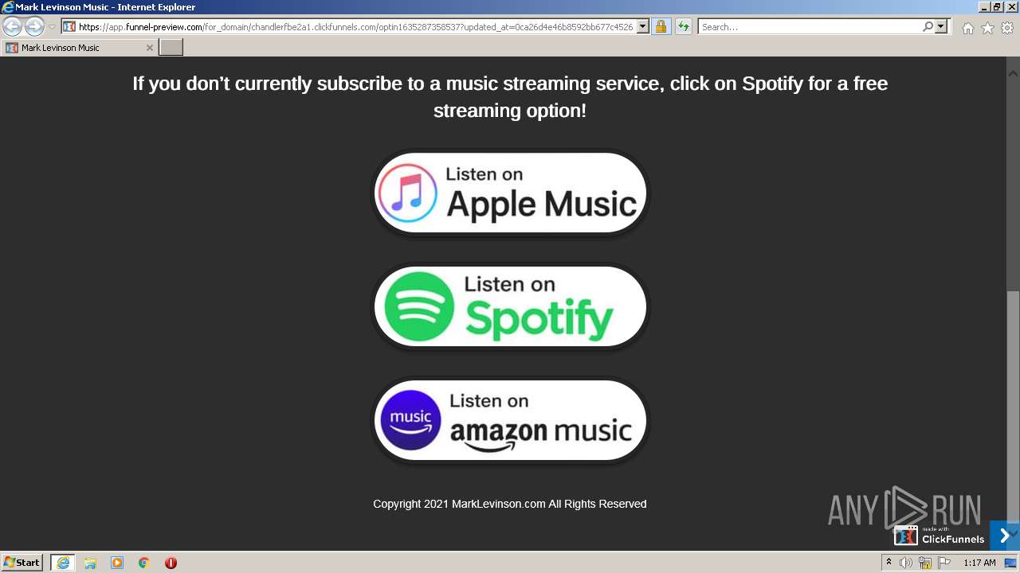This screenshot has width=1020, height=573.
Task: Open the File Explorer taskbar icon
Action: pos(90,563)
